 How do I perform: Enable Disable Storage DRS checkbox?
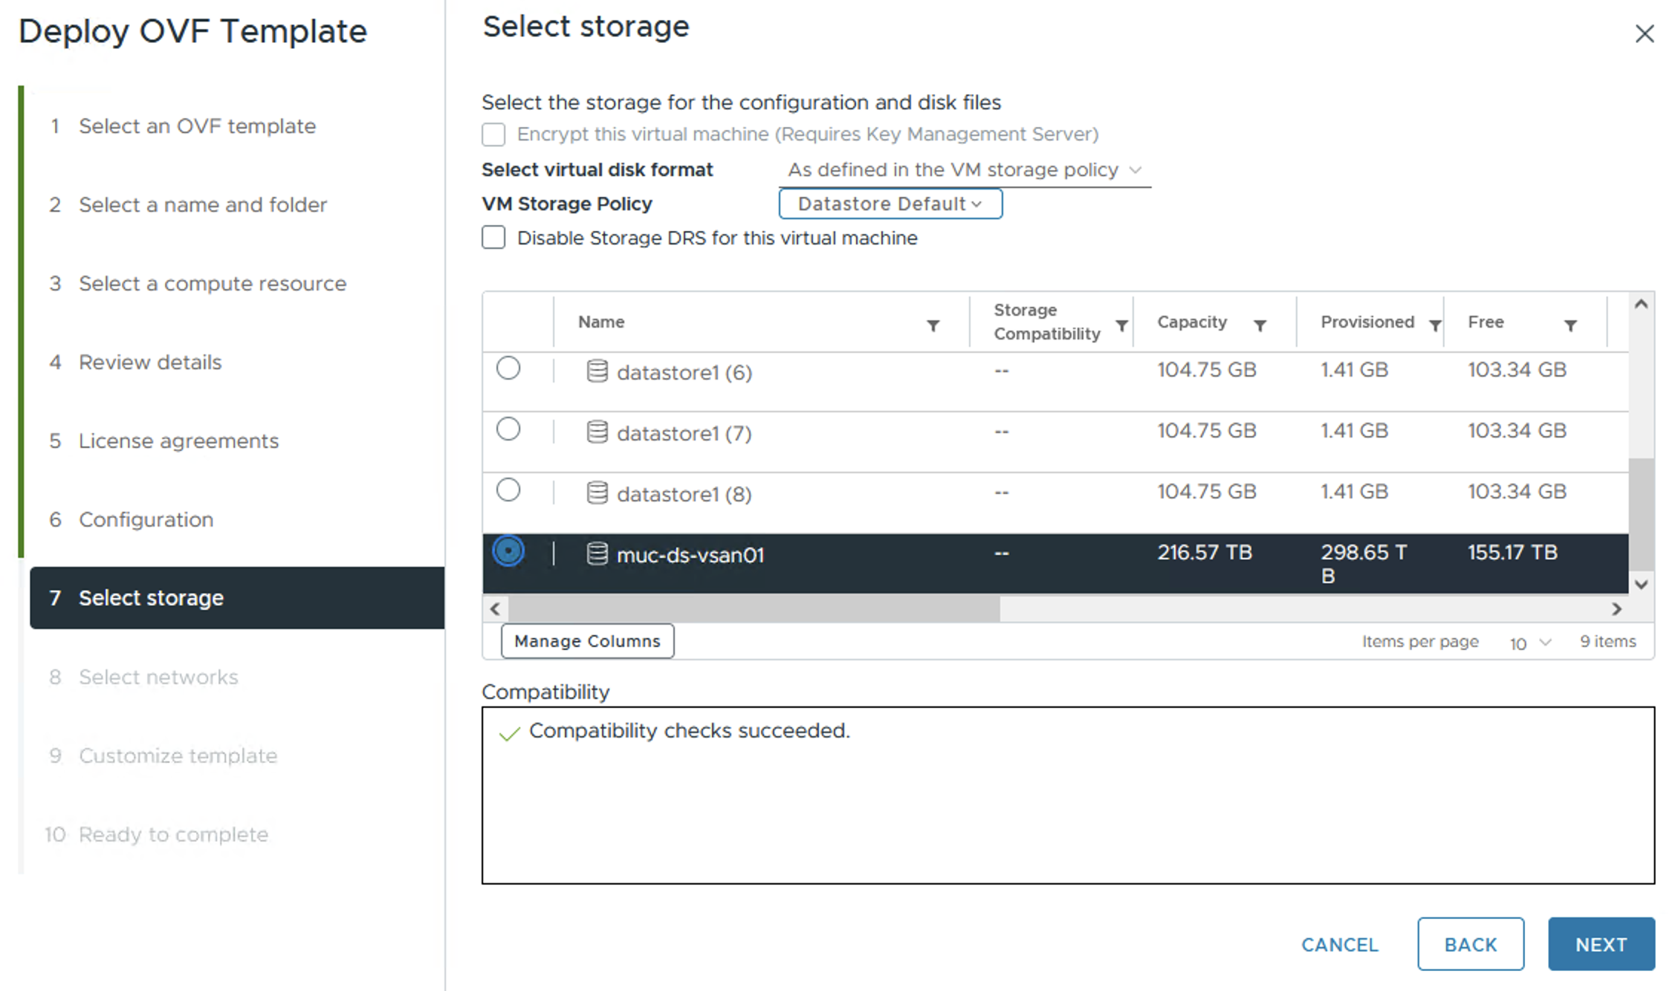tap(493, 238)
